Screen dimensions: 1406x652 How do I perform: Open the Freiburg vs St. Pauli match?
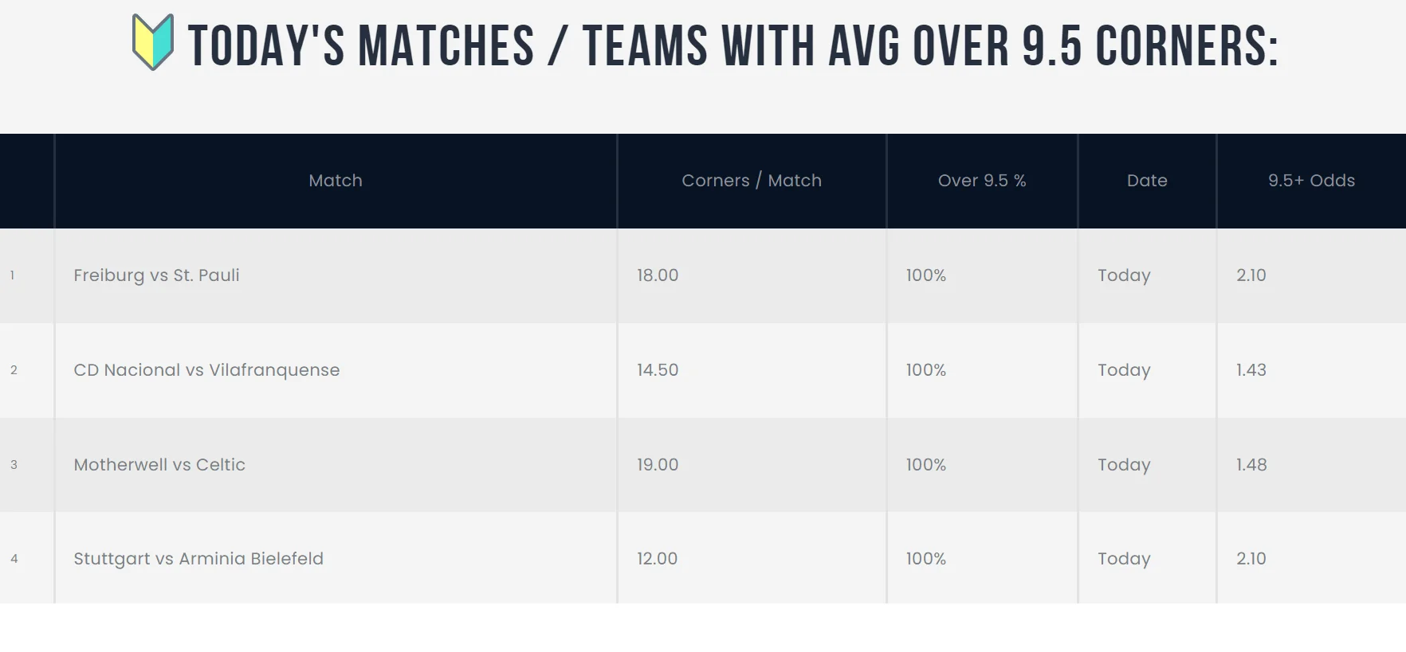click(156, 275)
